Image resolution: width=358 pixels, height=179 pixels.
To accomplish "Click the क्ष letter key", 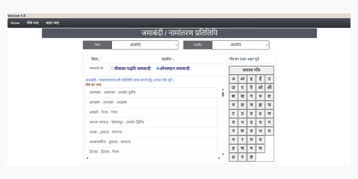I will click(233, 157).
